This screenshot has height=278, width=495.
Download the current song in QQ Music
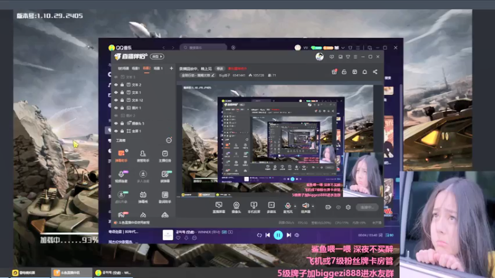coord(186,238)
